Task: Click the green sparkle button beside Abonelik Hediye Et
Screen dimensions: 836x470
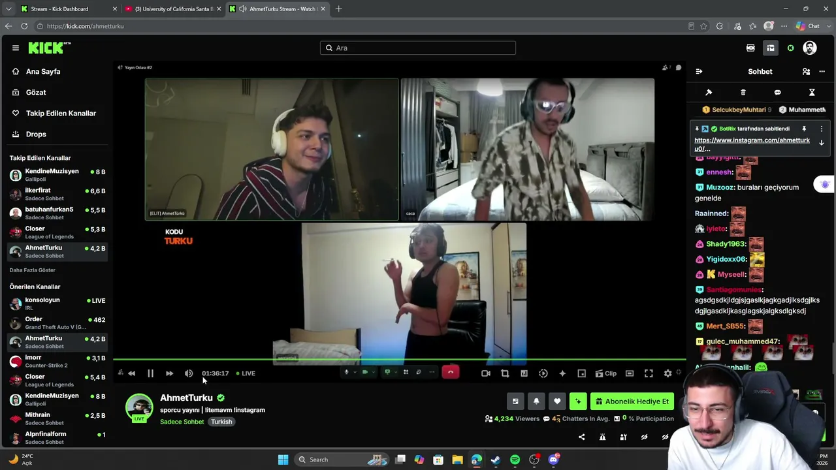Action: click(578, 401)
